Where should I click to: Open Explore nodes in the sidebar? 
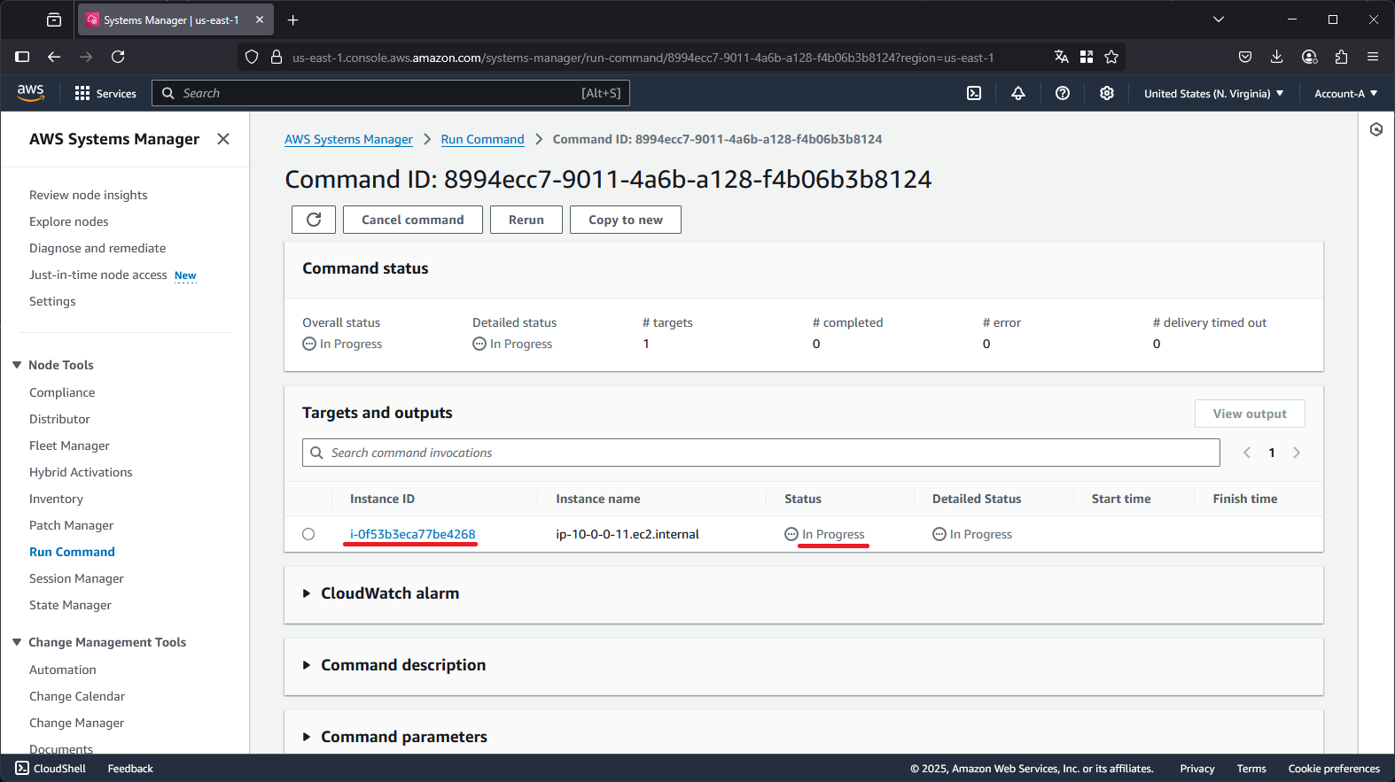click(68, 221)
